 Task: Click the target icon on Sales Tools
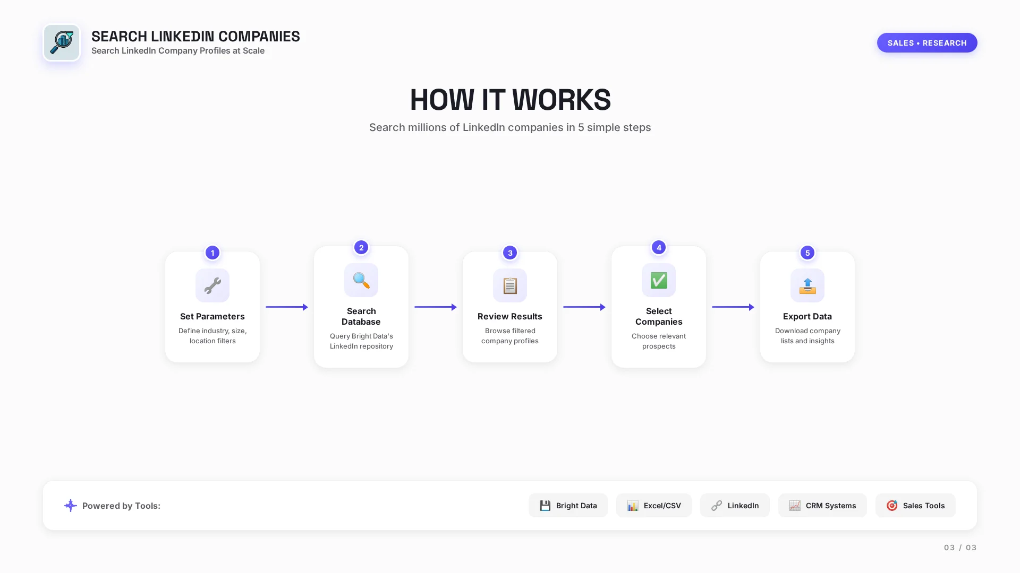tap(892, 506)
